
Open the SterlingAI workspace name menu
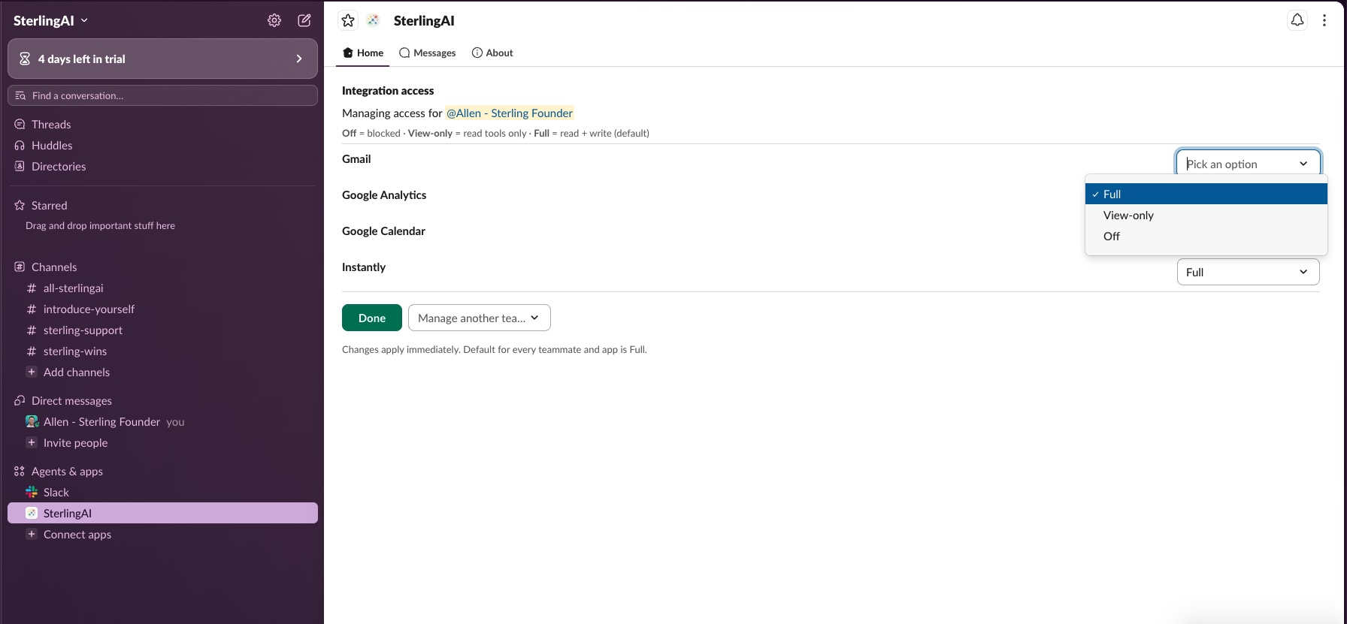pos(50,20)
